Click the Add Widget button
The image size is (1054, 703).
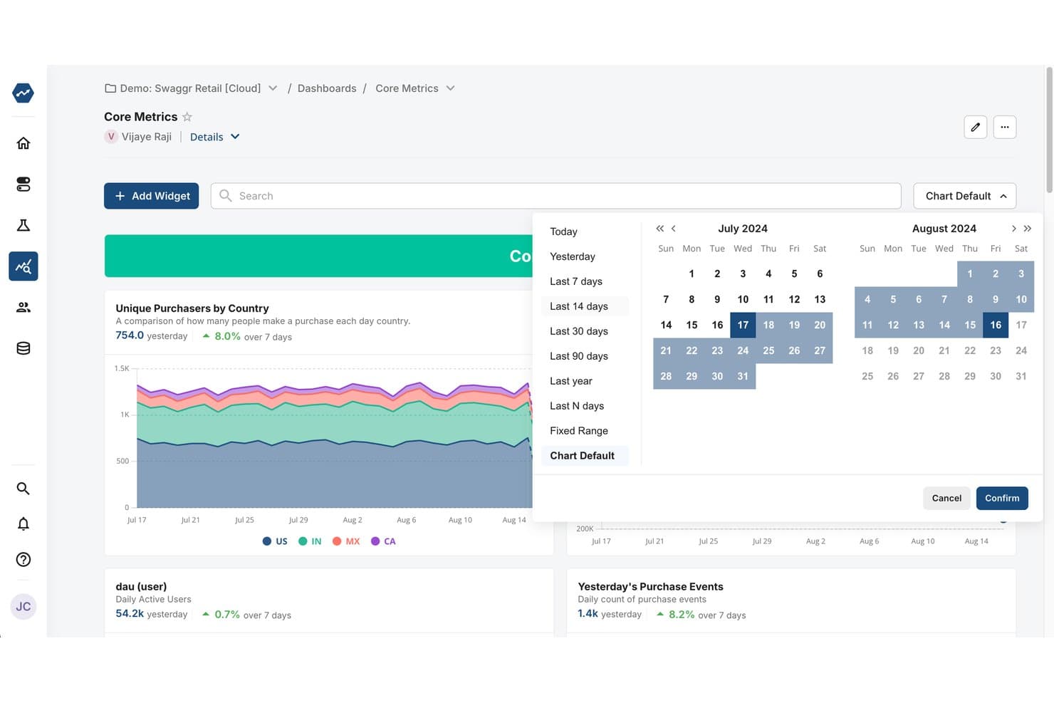[151, 196]
